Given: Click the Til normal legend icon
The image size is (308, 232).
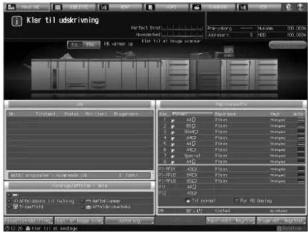Looking at the screenshot, I should (188, 201).
